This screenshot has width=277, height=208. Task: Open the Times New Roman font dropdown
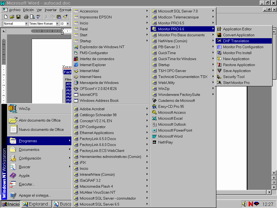57,24
